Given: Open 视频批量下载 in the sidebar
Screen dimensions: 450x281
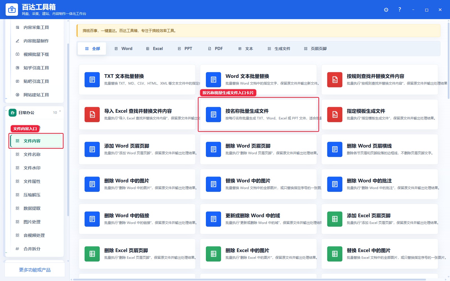Looking at the screenshot, I should [x=36, y=55].
